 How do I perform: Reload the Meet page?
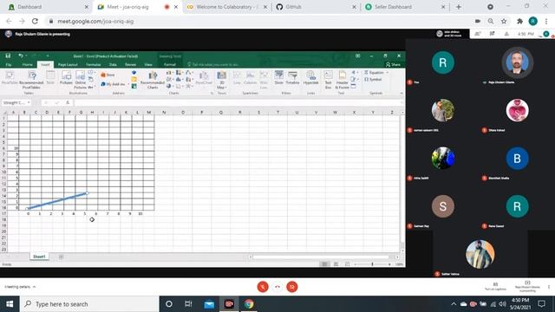35,21
